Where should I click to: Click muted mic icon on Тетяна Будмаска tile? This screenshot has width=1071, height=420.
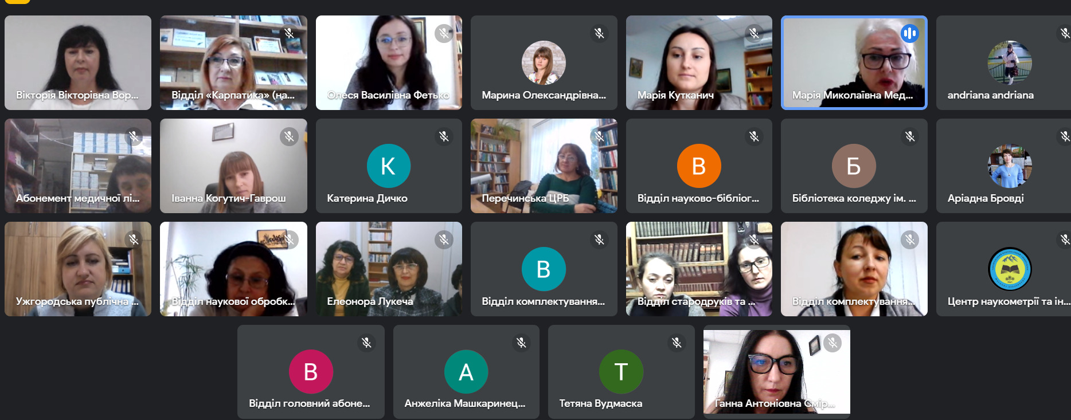(677, 343)
